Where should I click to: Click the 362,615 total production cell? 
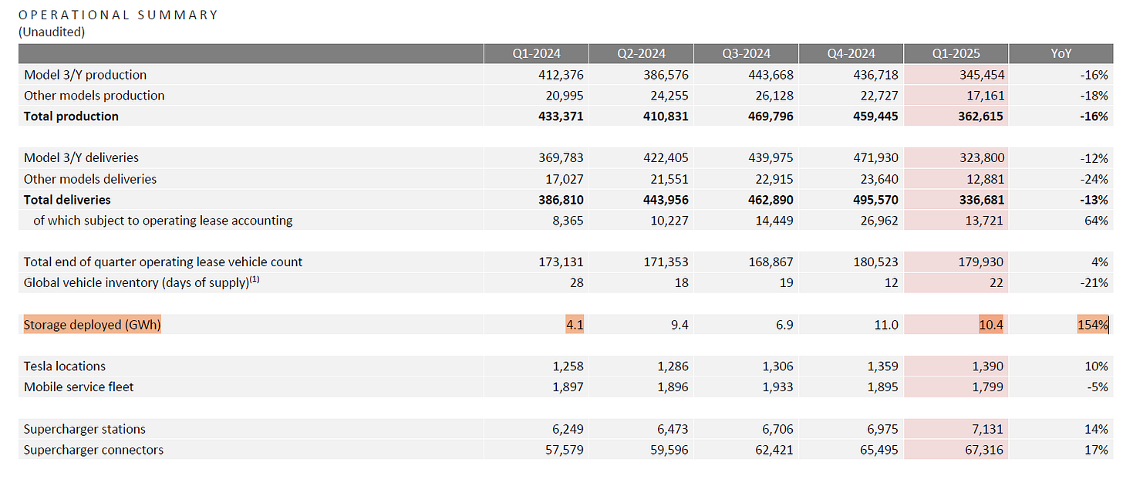click(981, 117)
